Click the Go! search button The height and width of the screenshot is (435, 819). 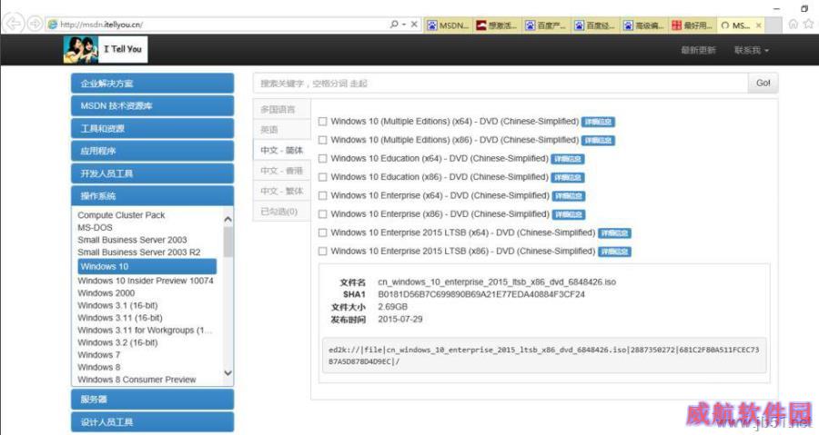(763, 84)
